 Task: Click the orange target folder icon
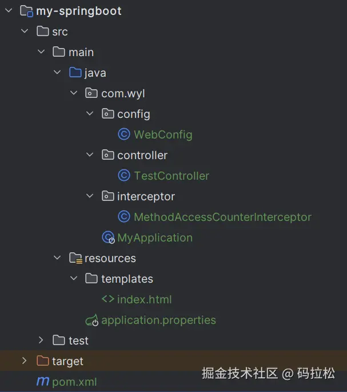(42, 361)
